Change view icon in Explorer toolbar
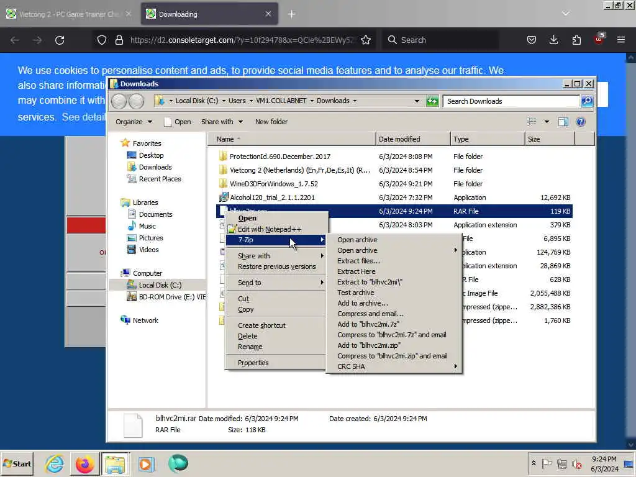 click(x=532, y=122)
